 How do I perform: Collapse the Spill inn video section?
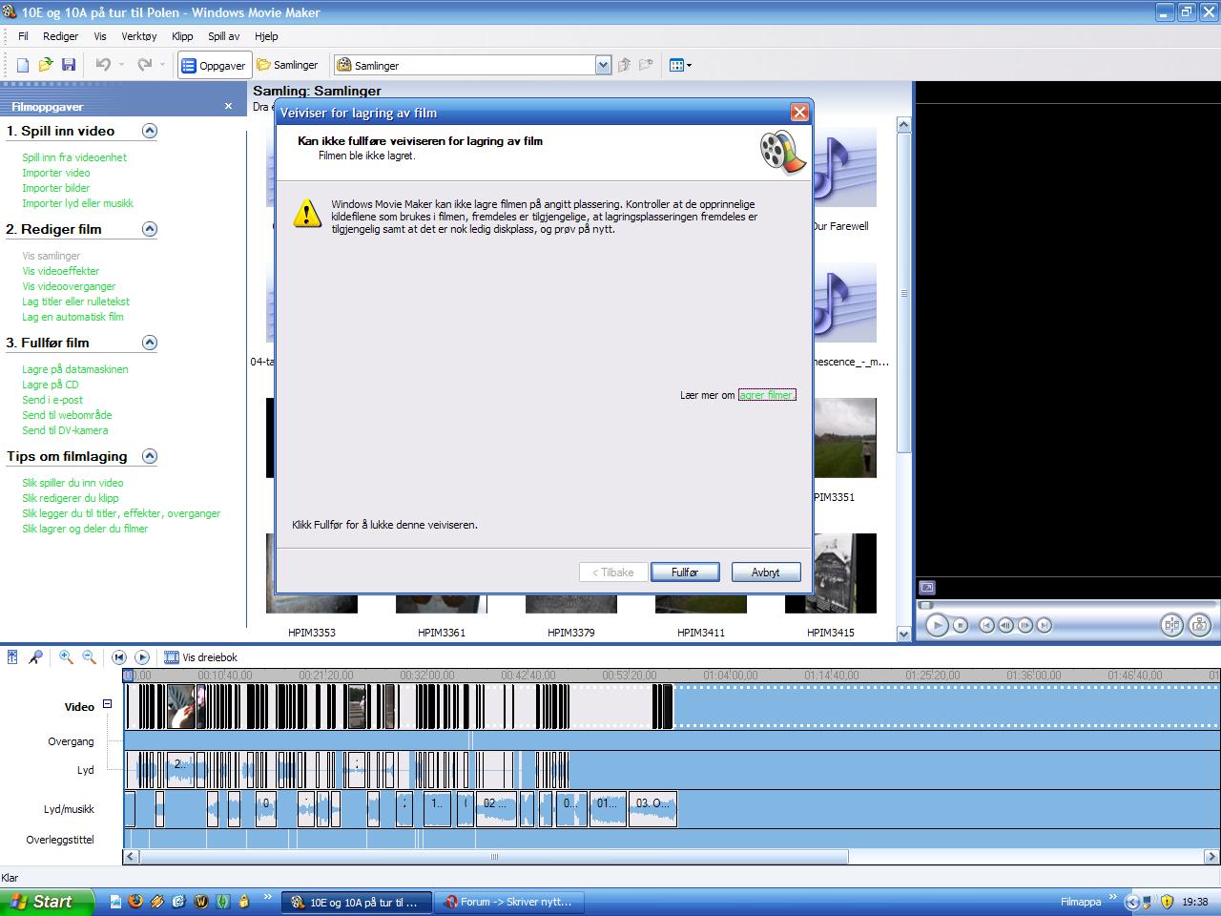coord(150,131)
